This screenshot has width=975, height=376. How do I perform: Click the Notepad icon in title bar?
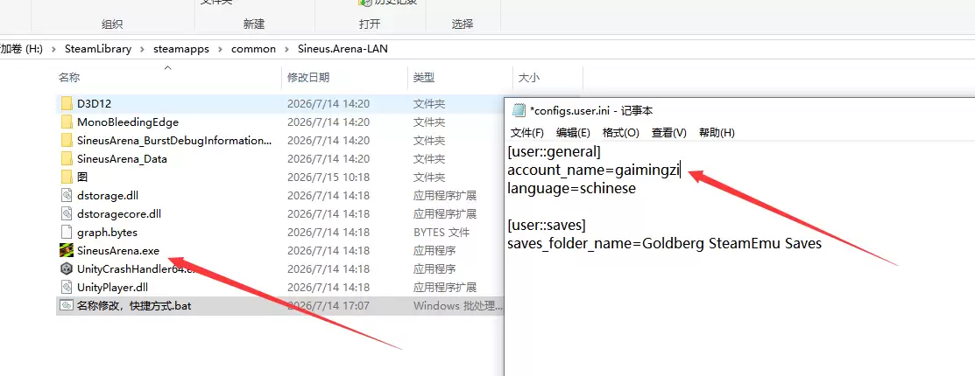tap(518, 110)
